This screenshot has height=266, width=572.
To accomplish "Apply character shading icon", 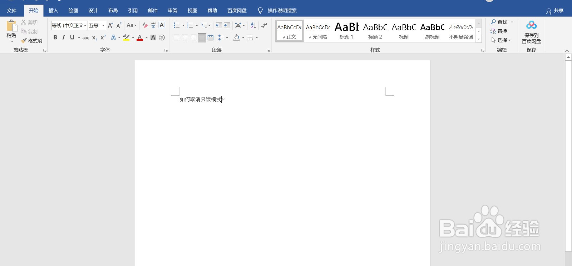I will (x=153, y=37).
